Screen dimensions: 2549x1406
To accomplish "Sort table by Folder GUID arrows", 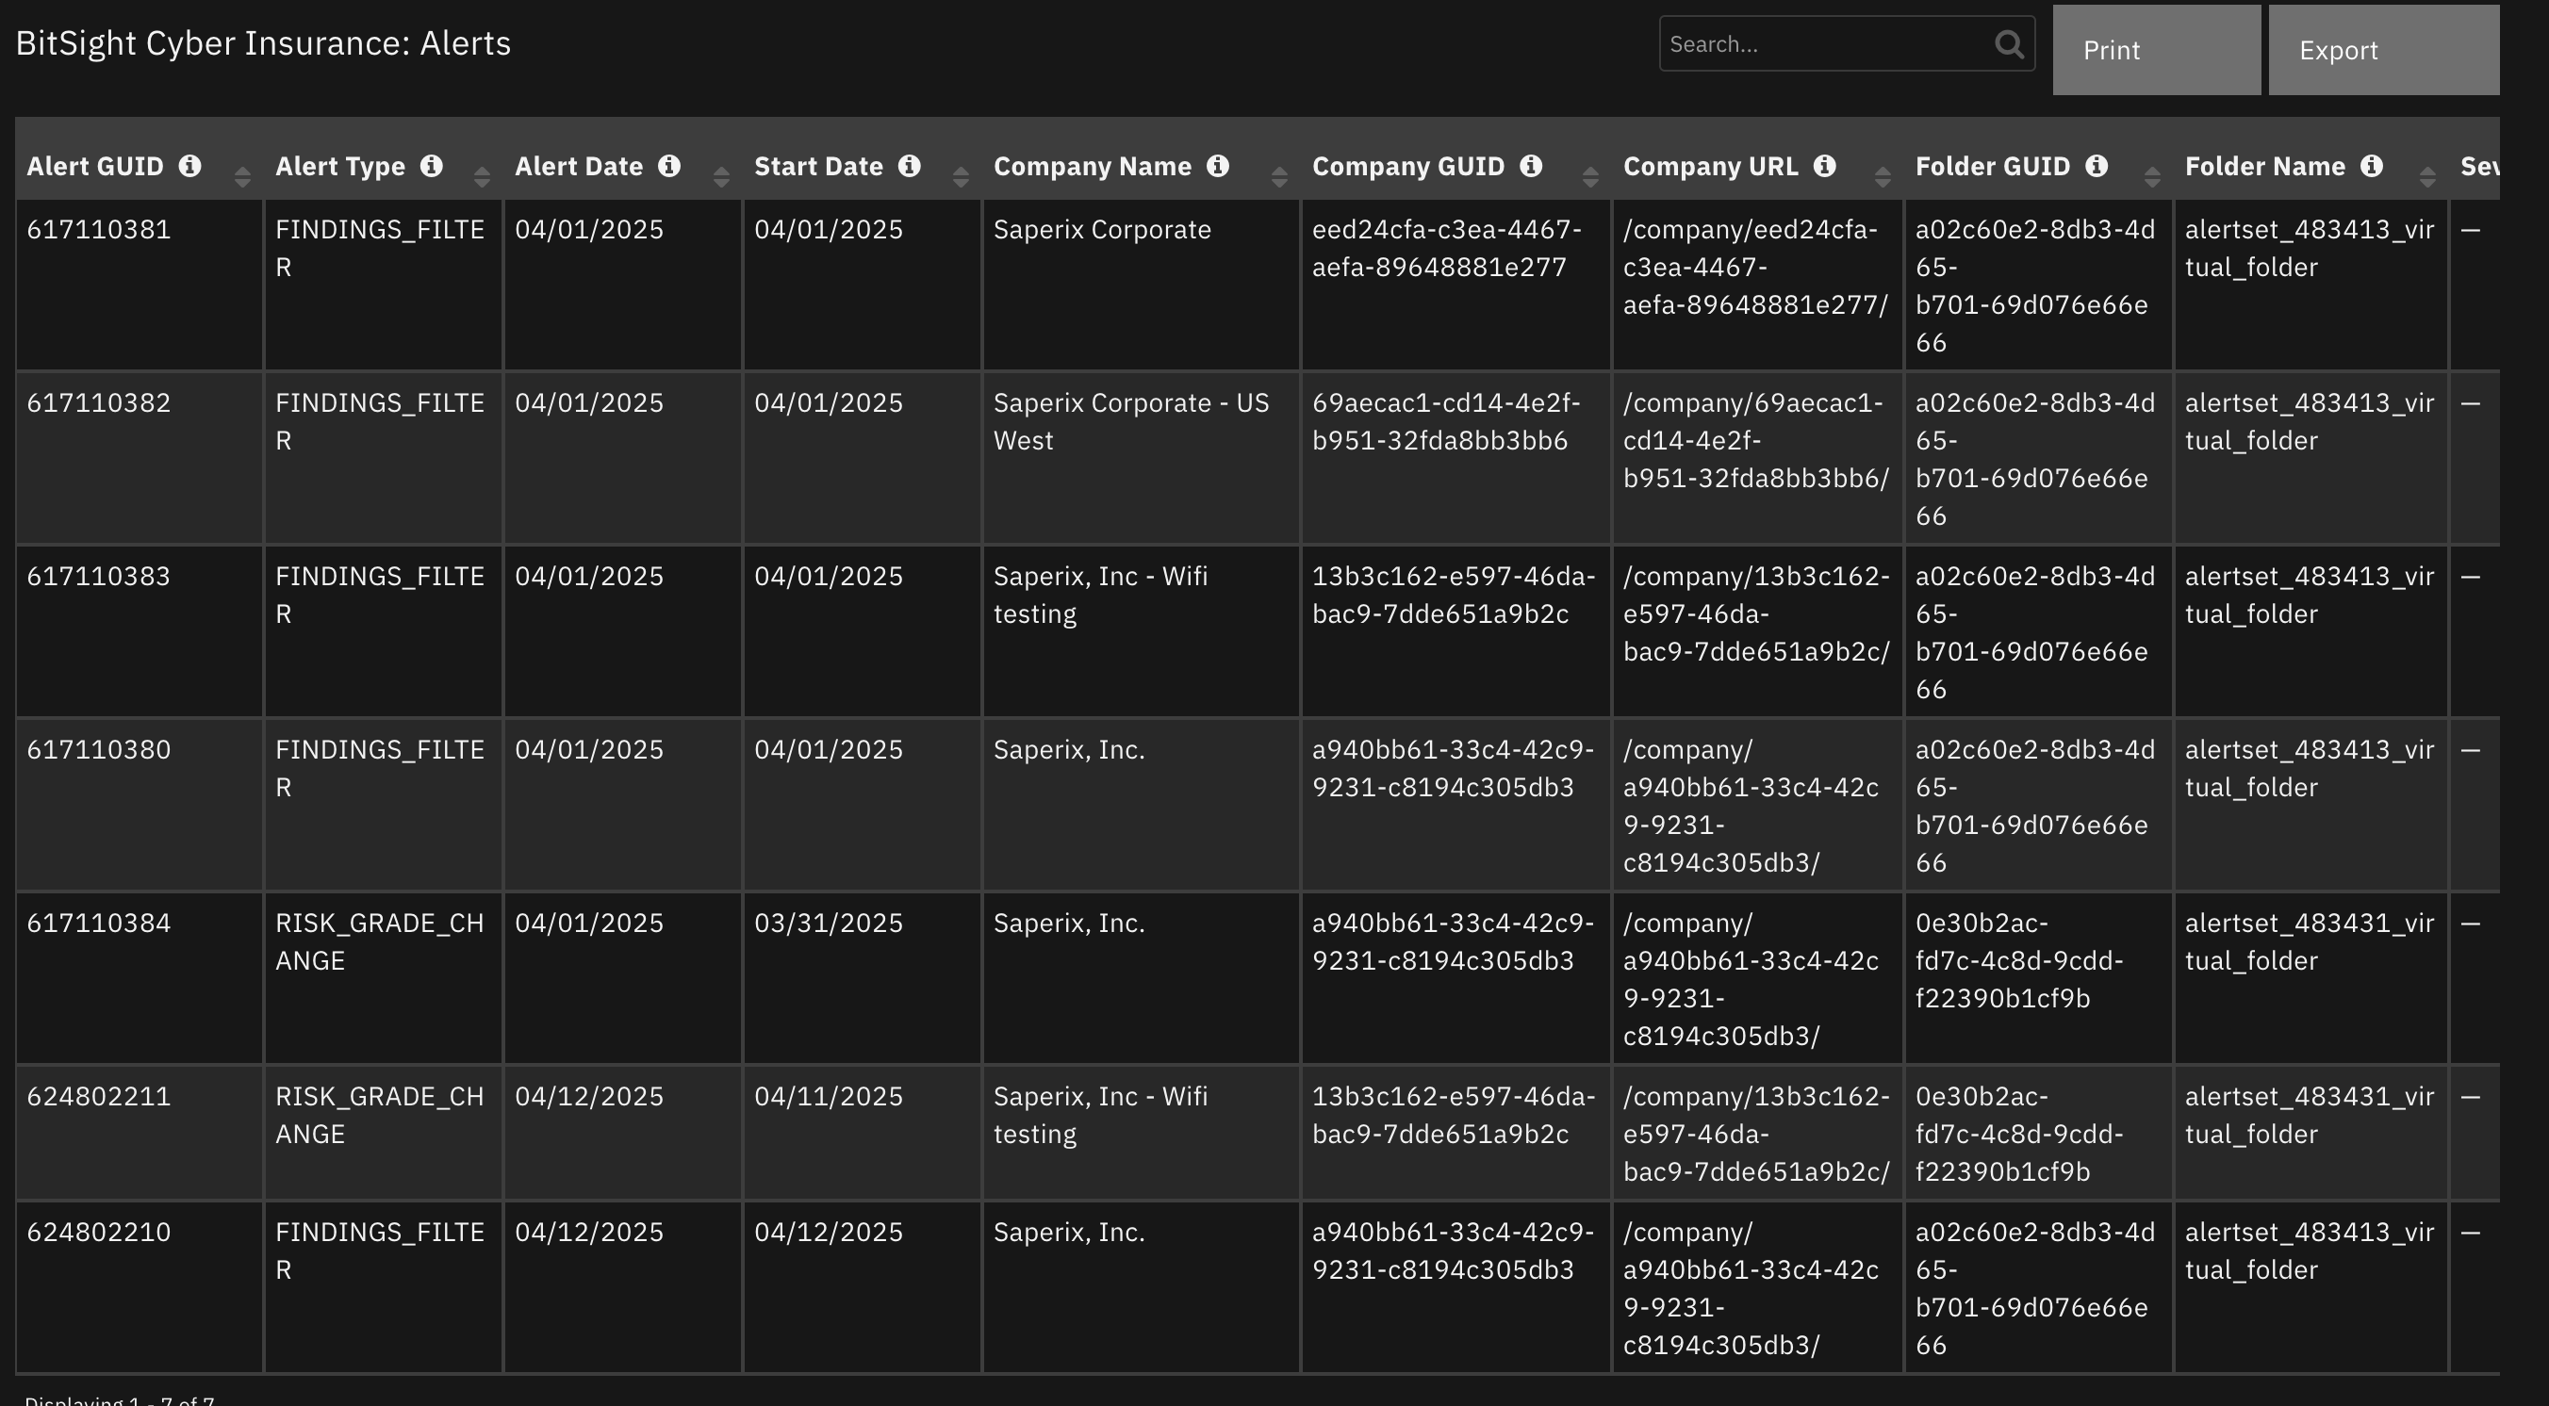I will click(2152, 177).
